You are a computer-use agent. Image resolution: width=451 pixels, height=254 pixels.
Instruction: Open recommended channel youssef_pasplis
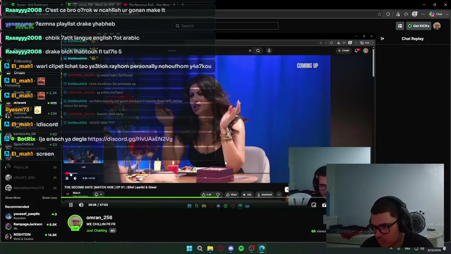(x=31, y=216)
